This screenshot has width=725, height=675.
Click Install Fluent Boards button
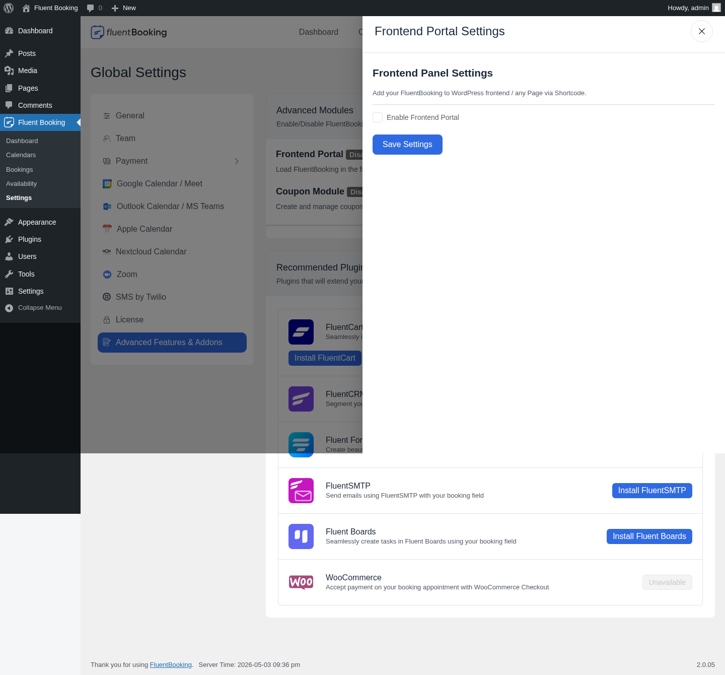click(x=649, y=536)
